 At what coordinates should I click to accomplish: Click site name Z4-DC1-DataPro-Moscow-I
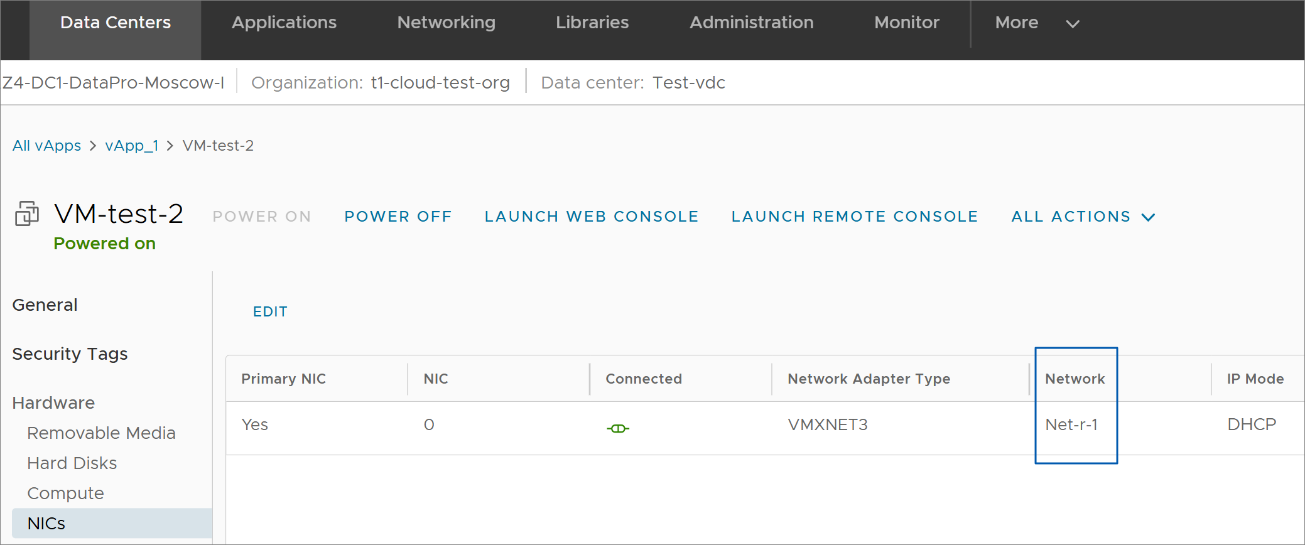coord(113,83)
